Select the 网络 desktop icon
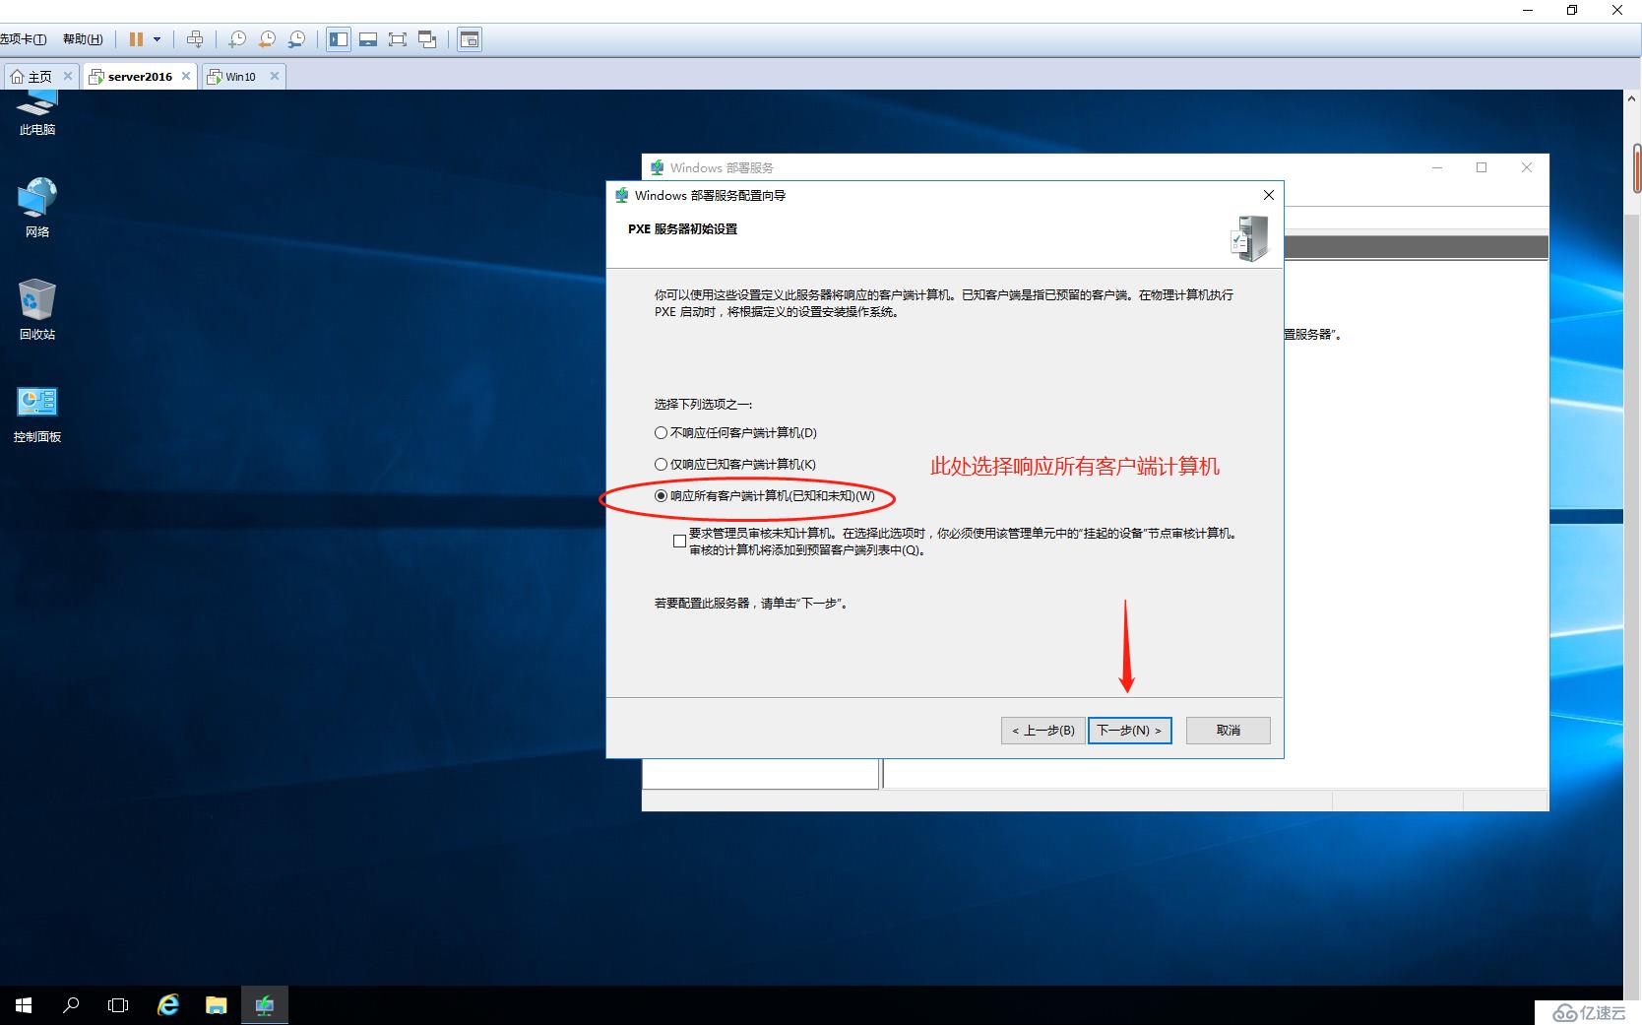1642x1025 pixels. pyautogui.click(x=37, y=208)
